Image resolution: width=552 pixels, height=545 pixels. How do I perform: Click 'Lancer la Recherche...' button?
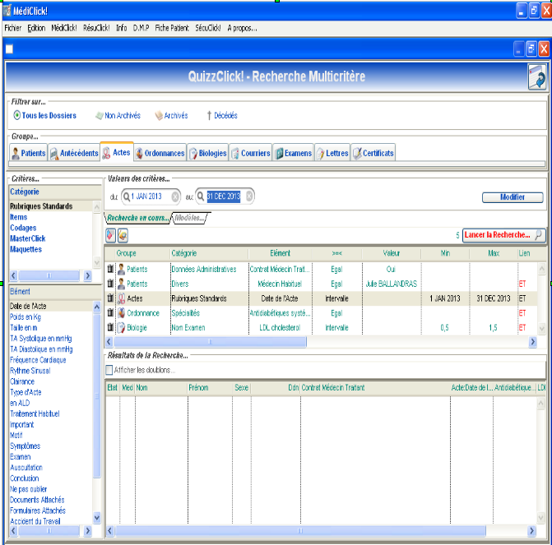tap(503, 235)
